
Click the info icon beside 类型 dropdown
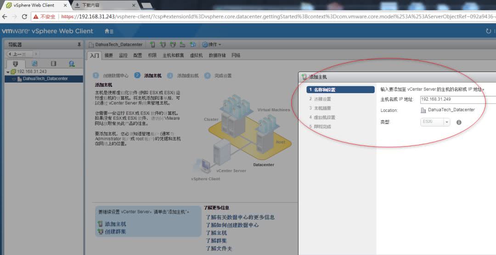coord(459,122)
